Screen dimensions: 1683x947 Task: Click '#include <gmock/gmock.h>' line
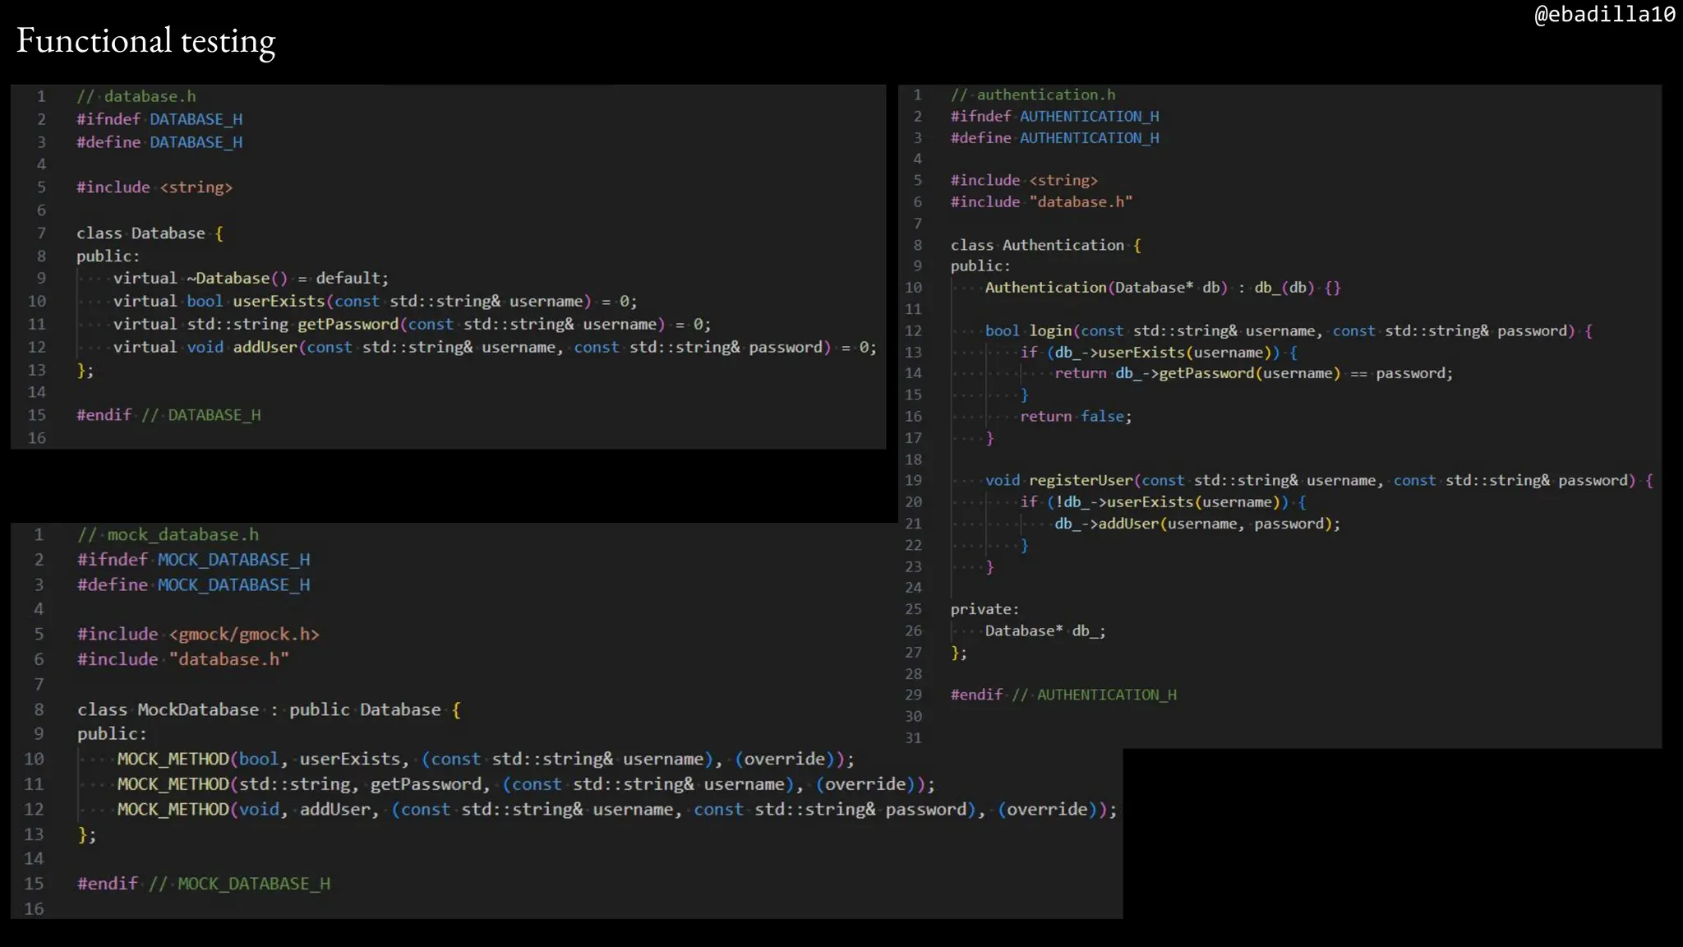click(x=198, y=635)
